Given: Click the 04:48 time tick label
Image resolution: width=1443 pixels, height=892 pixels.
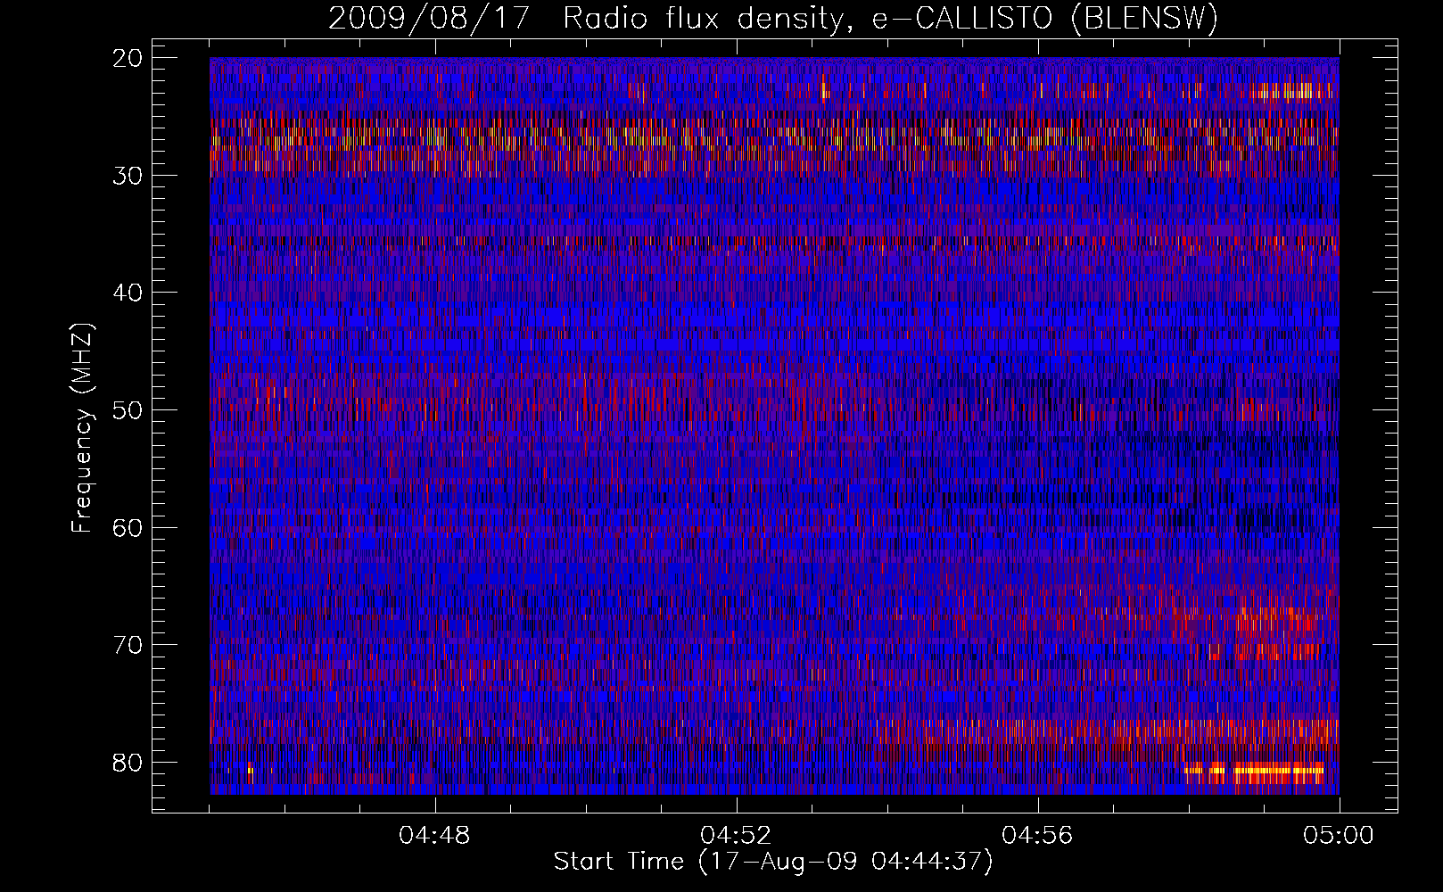Looking at the screenshot, I should [434, 836].
